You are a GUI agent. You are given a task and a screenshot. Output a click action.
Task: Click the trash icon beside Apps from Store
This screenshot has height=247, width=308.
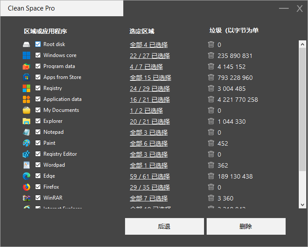(211, 78)
